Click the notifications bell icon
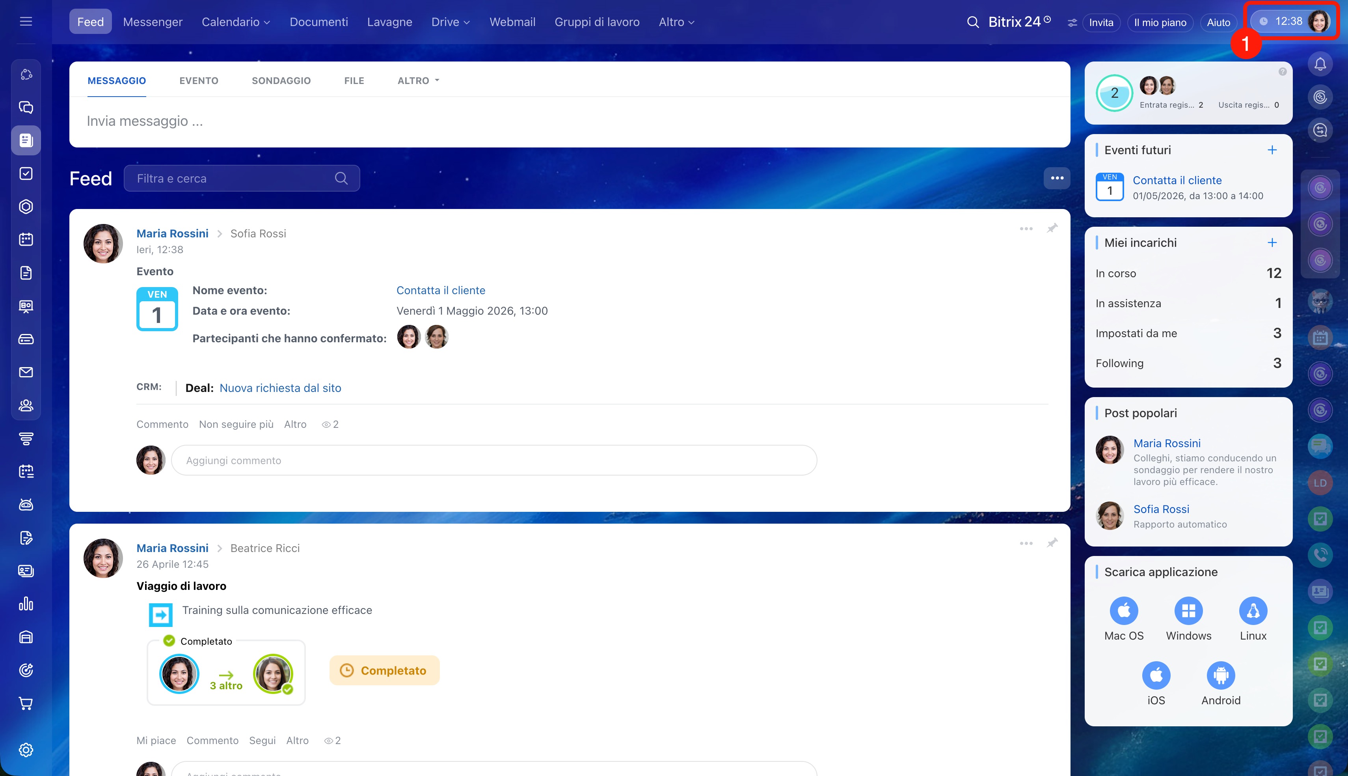Image resolution: width=1348 pixels, height=776 pixels. tap(1320, 64)
